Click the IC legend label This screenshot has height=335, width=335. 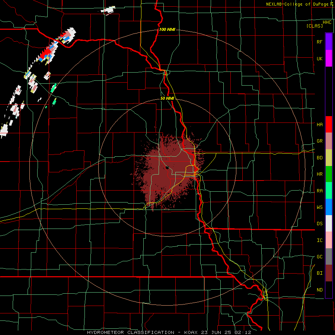coord(319,240)
